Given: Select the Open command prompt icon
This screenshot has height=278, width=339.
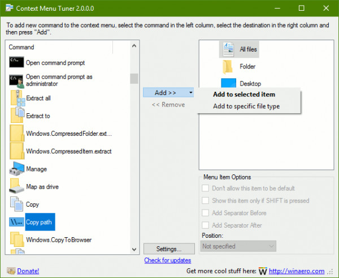Looking at the screenshot, I should click(16, 62).
